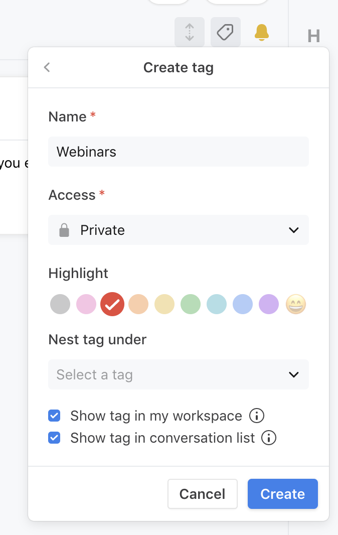Click the Create button

tap(282, 494)
